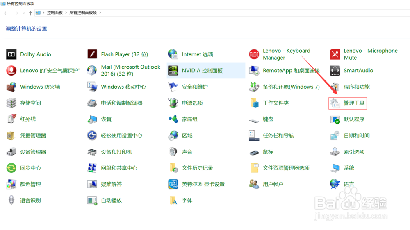Open the 电源选项 battery icon

click(x=173, y=103)
